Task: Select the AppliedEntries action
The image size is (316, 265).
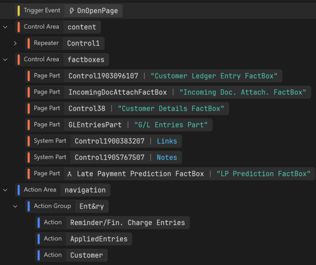Action: pos(84,239)
